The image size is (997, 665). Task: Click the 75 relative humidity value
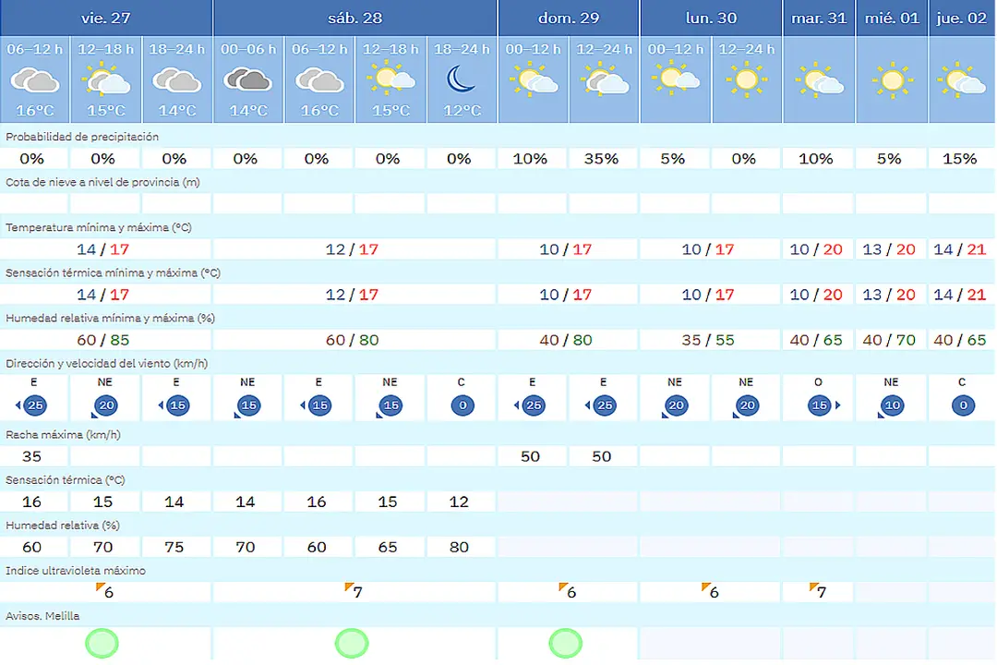coord(174,547)
